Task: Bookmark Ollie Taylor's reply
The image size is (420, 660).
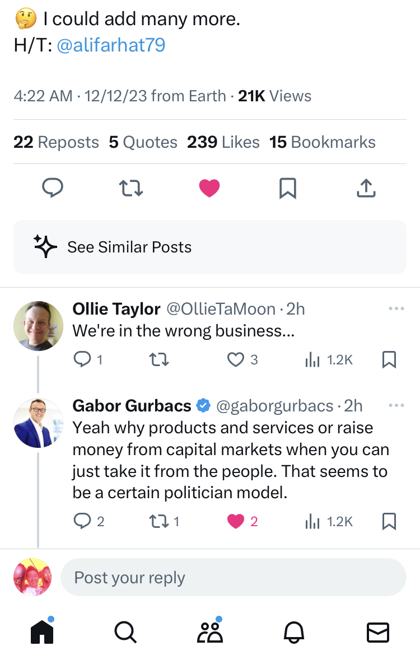Action: pyautogui.click(x=389, y=359)
